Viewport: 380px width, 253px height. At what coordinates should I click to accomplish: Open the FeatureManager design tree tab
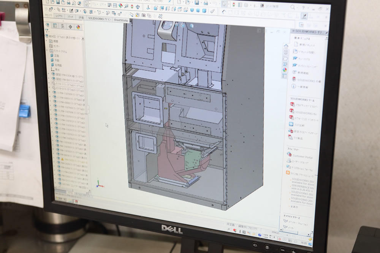point(48,25)
